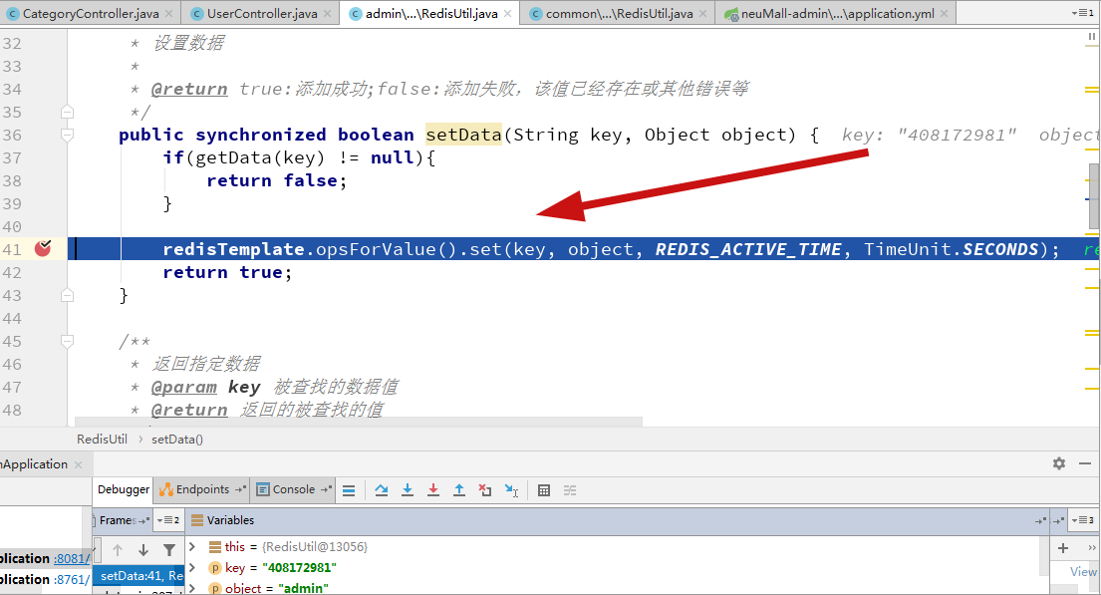The width and height of the screenshot is (1101, 595).
Task: Close UserController.java tab
Action: click(x=328, y=13)
